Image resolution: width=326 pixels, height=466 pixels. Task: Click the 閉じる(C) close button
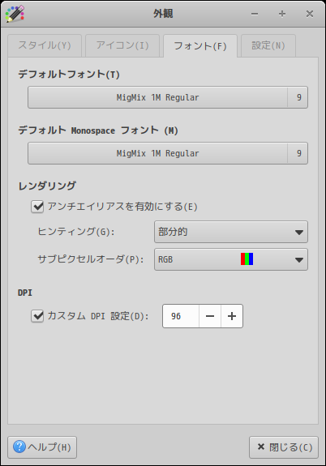click(x=284, y=447)
